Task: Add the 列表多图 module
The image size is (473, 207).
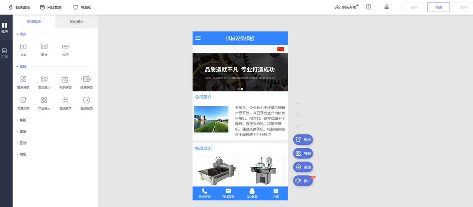Action: click(x=65, y=82)
